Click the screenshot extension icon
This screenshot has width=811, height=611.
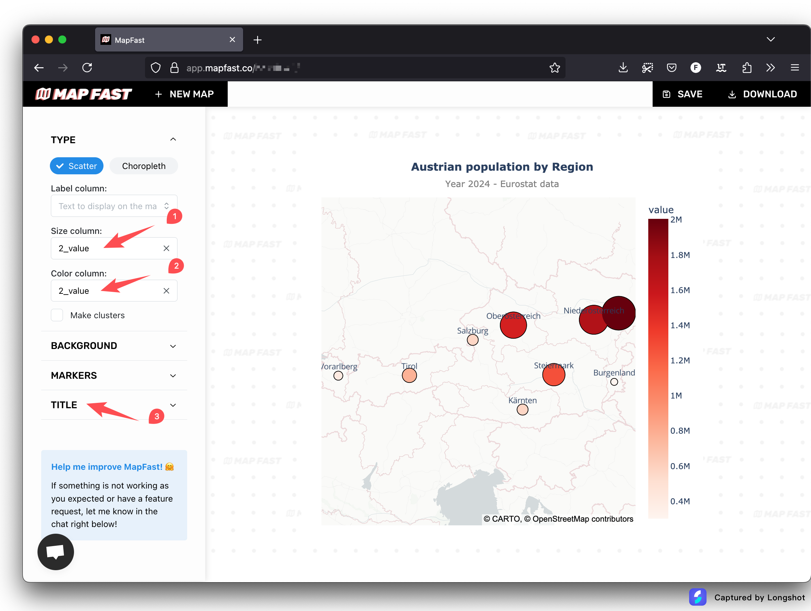tap(648, 68)
